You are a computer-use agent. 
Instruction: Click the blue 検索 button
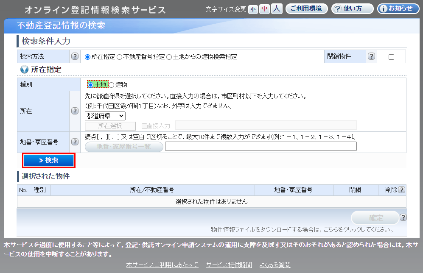[49, 160]
